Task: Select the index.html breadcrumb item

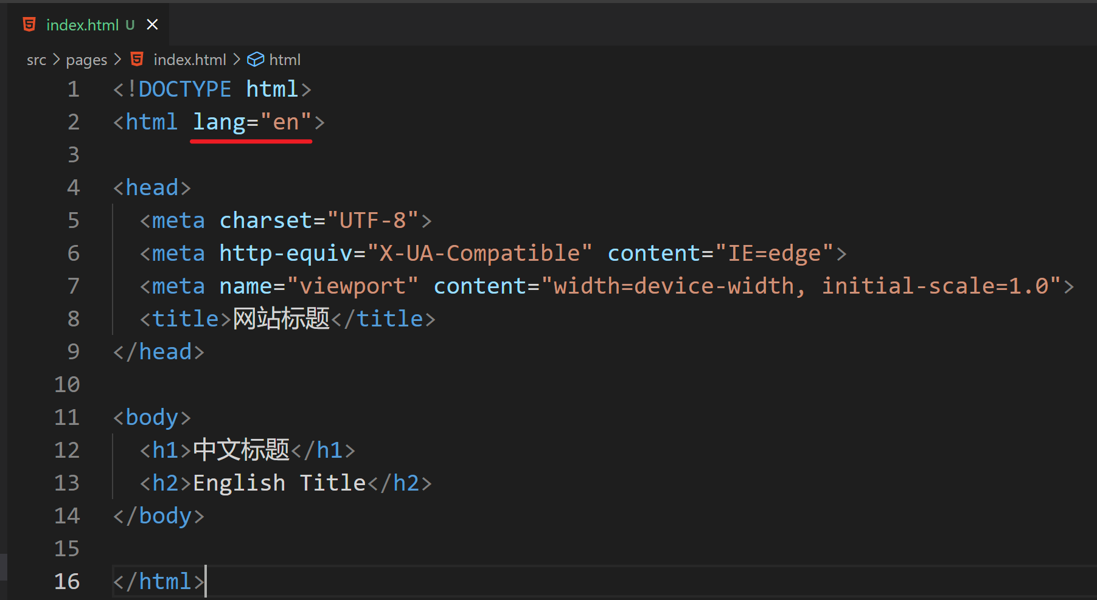Action: click(x=189, y=60)
